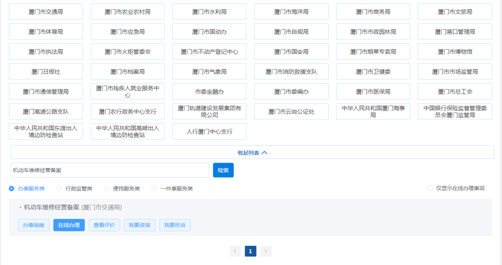Select the 厦门市交通局 department
This screenshot has width=502, height=265.
[46, 12]
